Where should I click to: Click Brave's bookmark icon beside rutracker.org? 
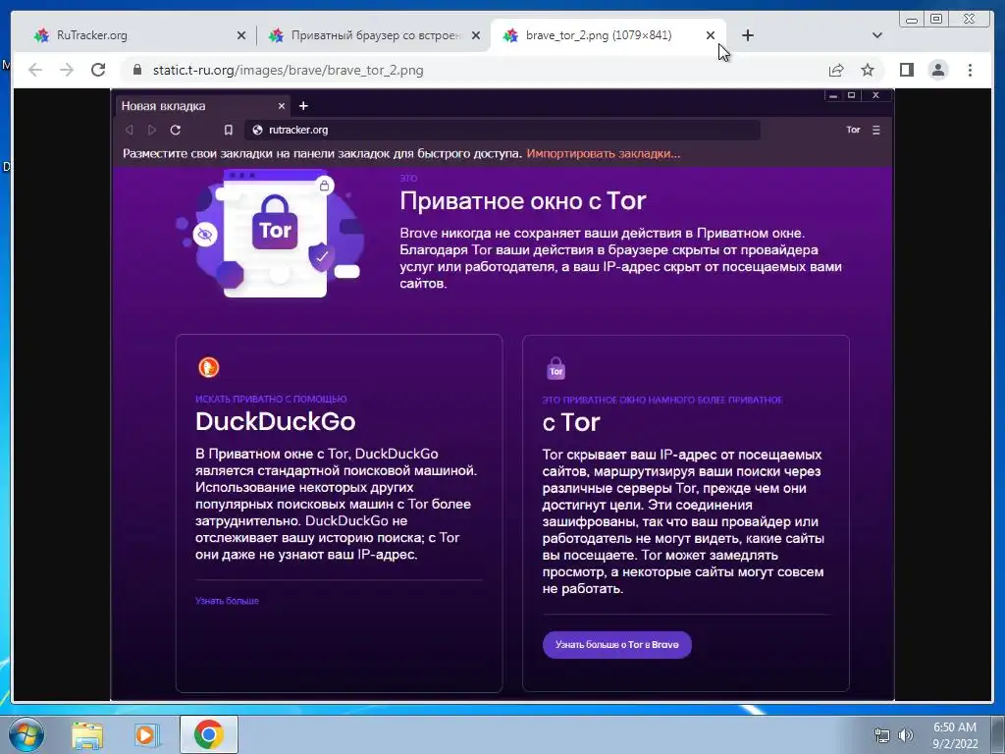pos(228,130)
